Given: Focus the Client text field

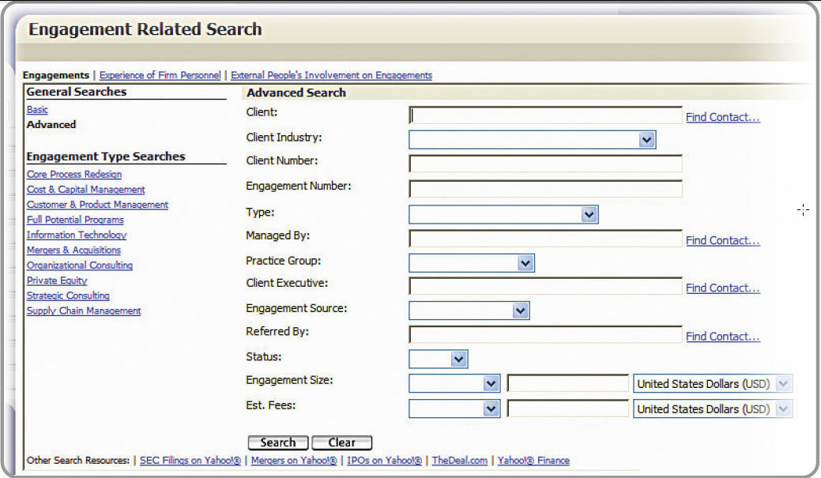Looking at the screenshot, I should coord(545,115).
